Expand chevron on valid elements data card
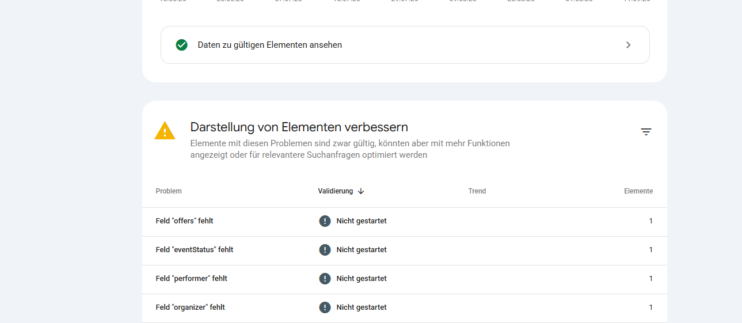 point(628,45)
